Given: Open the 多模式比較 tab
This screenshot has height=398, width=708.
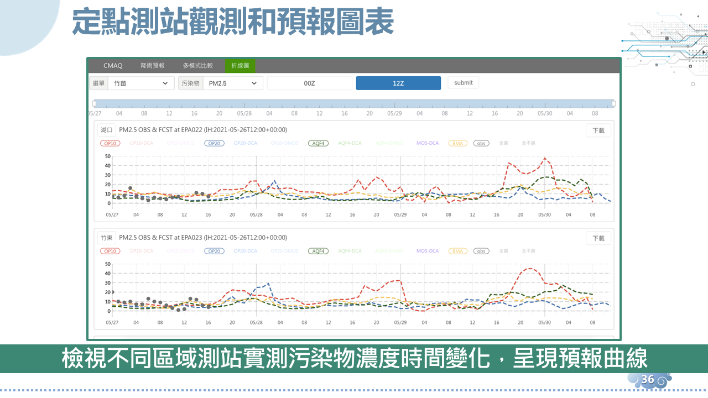Looking at the screenshot, I should pyautogui.click(x=197, y=66).
